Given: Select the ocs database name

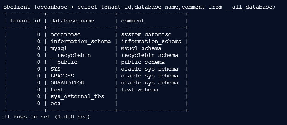Looking at the screenshot, I should 55,103.
